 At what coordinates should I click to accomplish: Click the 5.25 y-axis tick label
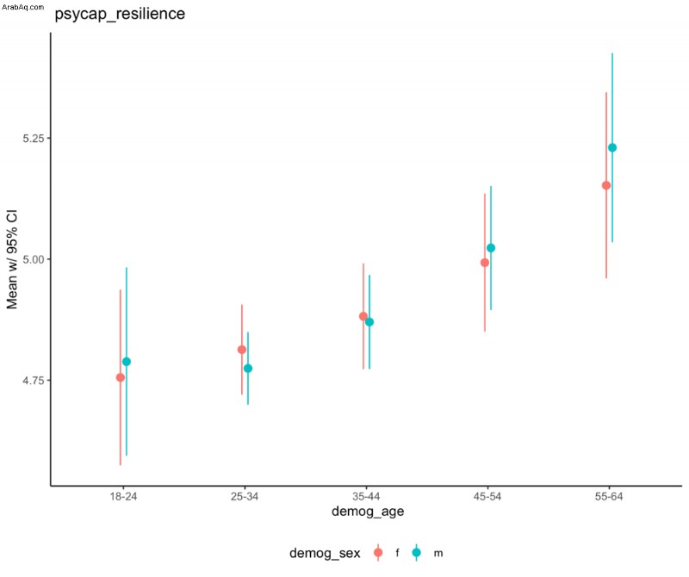click(x=34, y=138)
